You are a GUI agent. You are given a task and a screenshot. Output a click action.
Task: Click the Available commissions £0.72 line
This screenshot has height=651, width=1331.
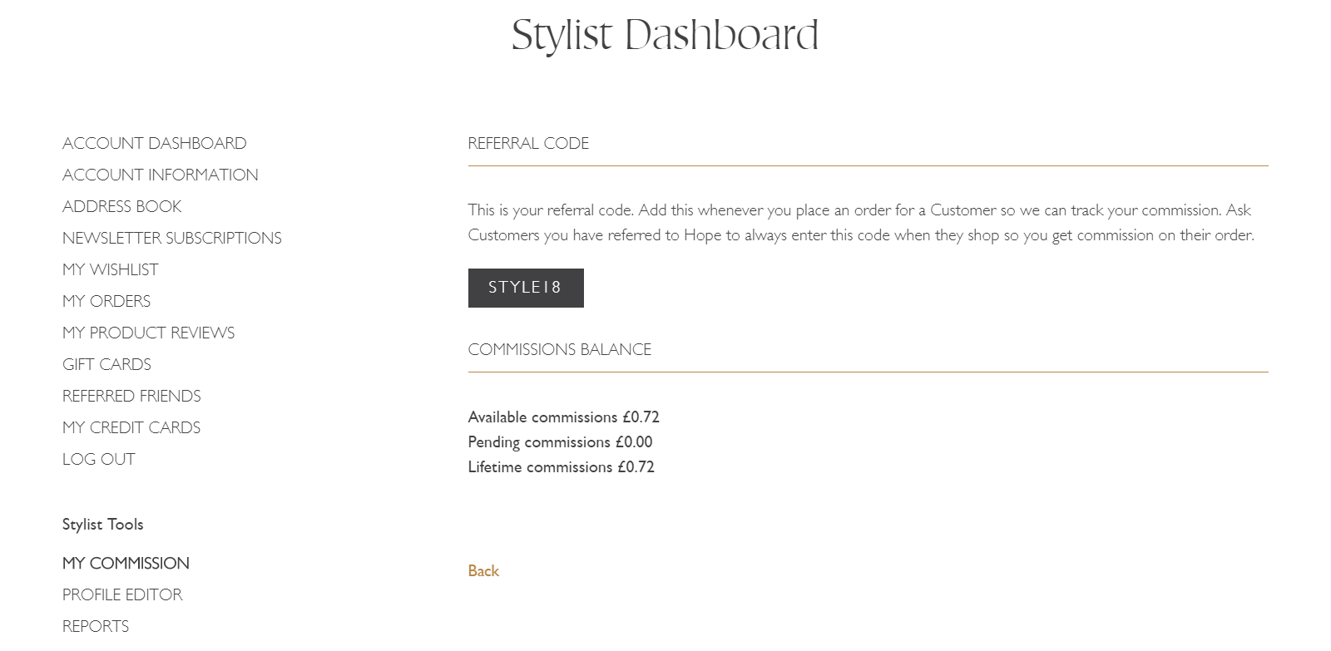tap(563, 417)
